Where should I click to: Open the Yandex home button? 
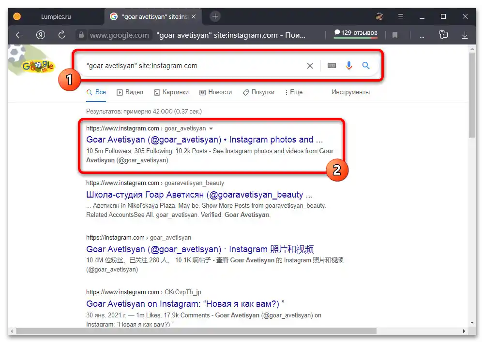tap(41, 35)
